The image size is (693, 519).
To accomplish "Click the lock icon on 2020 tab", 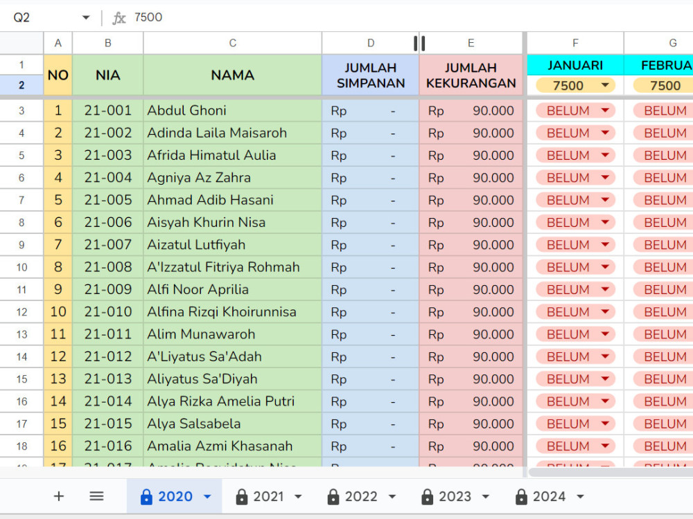I will pyautogui.click(x=146, y=496).
